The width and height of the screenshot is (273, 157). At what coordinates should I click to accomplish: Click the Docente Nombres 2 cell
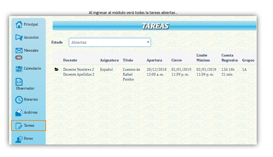pyautogui.click(x=79, y=72)
